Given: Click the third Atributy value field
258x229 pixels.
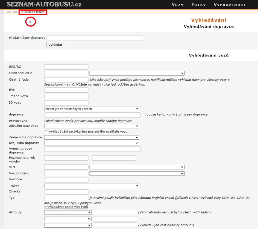Looking at the screenshot, I should 115,225.
